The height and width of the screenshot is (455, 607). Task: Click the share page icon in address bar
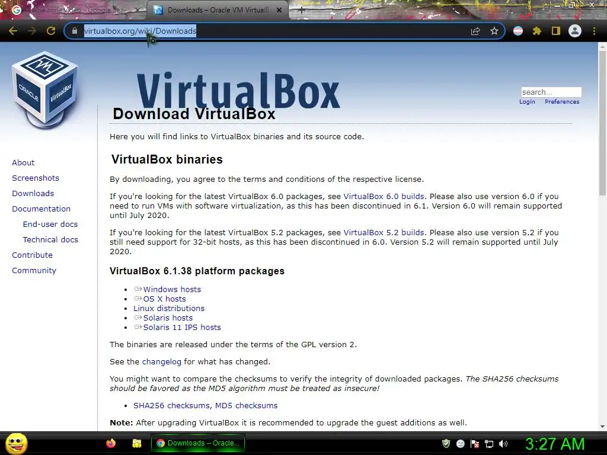475,31
